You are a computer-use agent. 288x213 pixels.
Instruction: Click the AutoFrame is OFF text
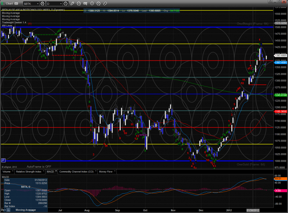pyautogui.click(x=39, y=167)
